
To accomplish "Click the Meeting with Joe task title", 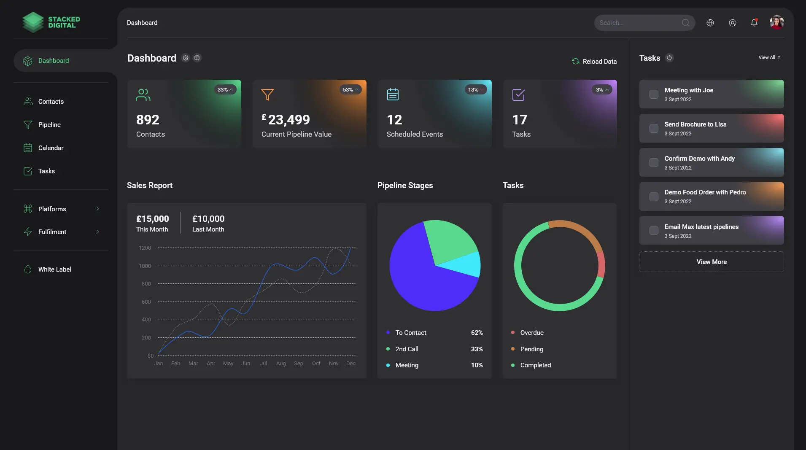I will (x=689, y=90).
